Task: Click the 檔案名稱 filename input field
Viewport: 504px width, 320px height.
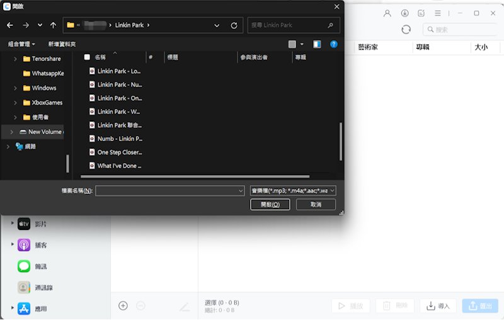Action: [169, 190]
